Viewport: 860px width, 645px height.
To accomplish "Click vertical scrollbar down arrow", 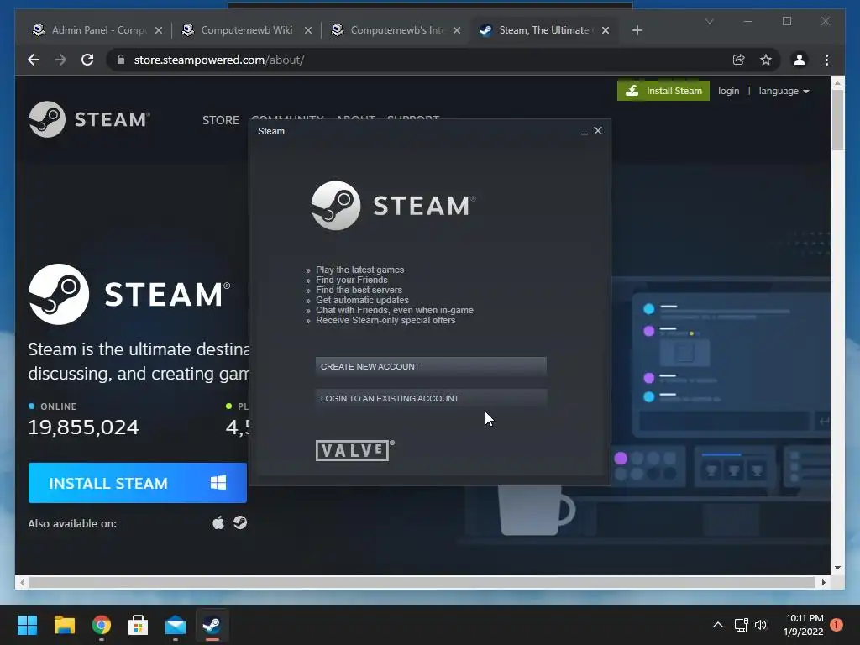I will (837, 568).
